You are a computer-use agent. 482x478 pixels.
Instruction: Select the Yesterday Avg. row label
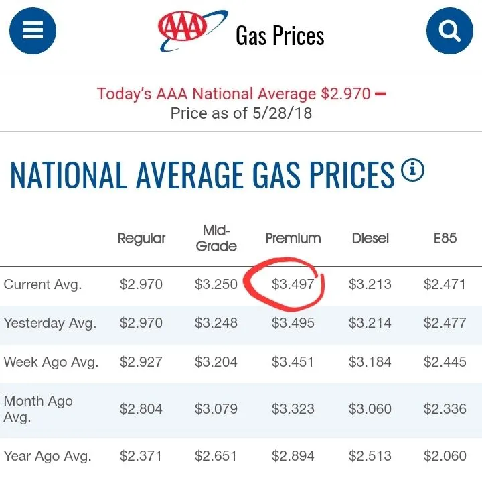click(50, 323)
